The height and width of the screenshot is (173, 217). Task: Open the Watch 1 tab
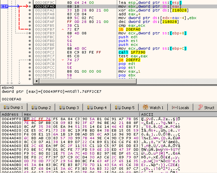pyautogui.click(x=153, y=107)
